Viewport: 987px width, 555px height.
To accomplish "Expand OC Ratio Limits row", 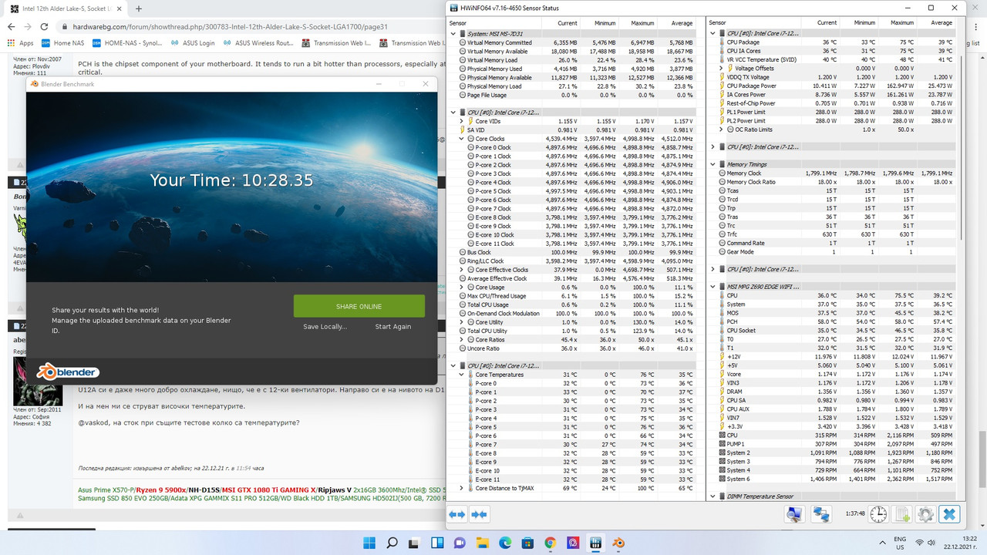I will point(721,129).
